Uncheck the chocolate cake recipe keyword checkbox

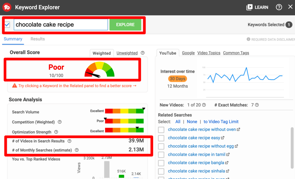[7, 25]
